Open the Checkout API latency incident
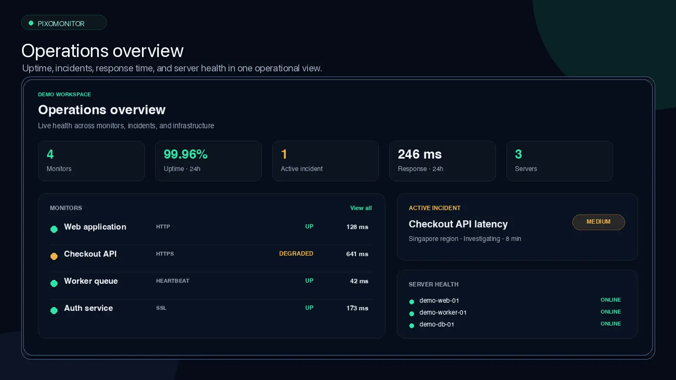Viewport: 676px width, 380px height. (458, 224)
